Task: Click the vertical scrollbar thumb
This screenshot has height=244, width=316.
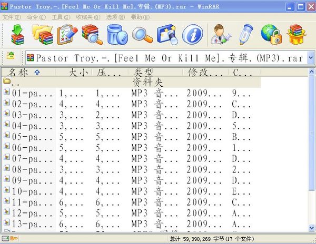Action: (312, 133)
